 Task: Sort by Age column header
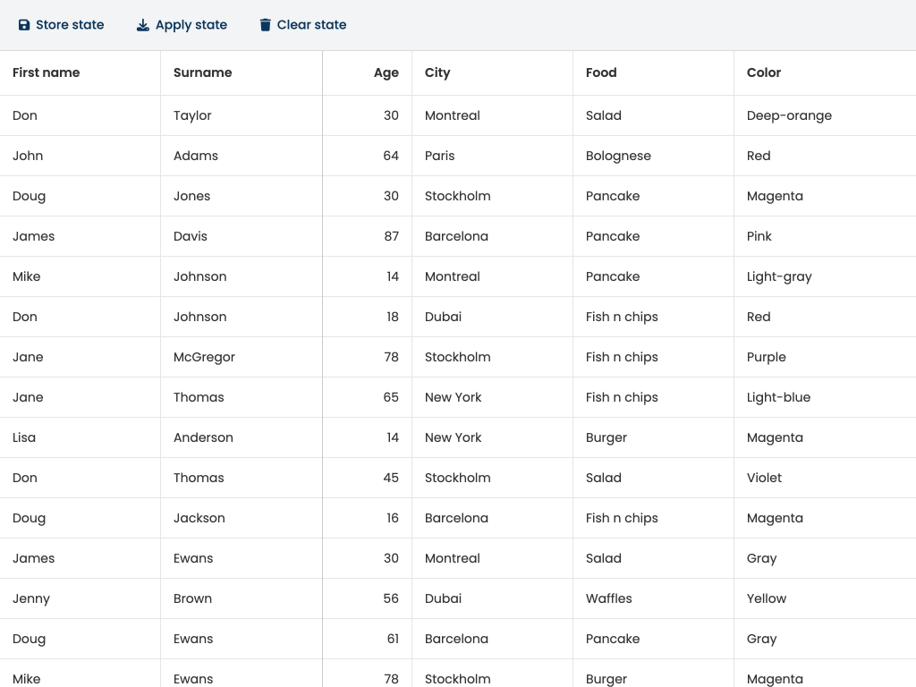pos(386,72)
